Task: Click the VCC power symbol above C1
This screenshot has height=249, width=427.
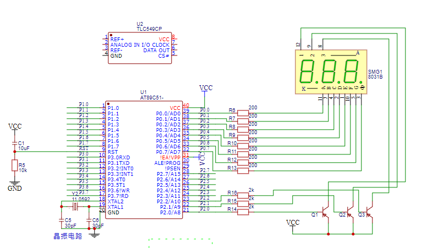Action: [15, 127]
